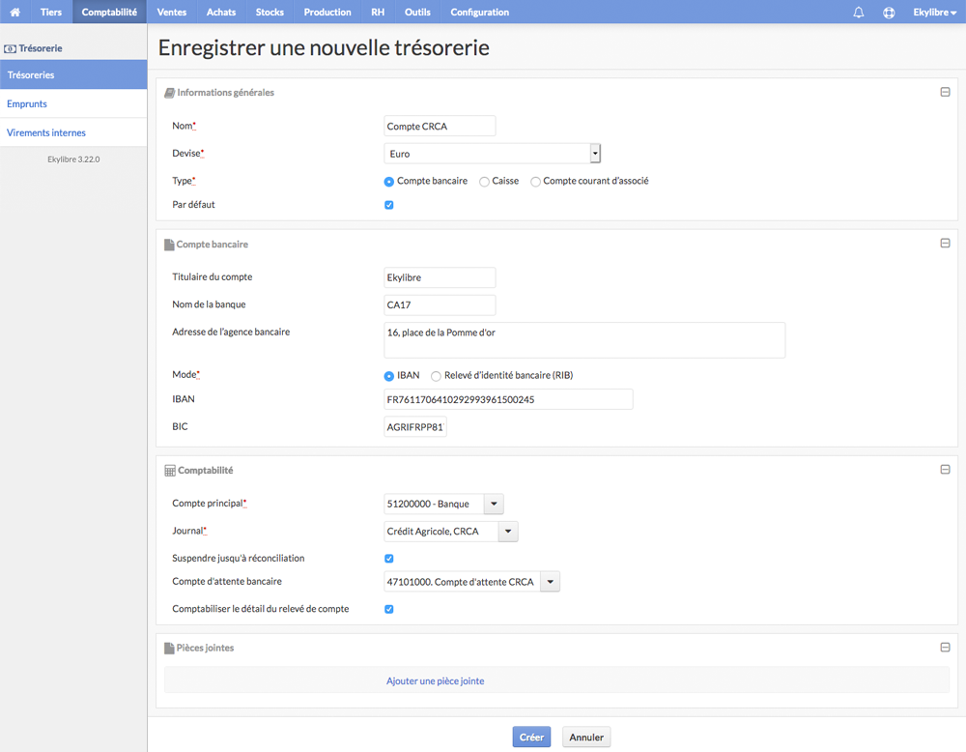Open the Stocks menu
Image resolution: width=966 pixels, height=752 pixels.
tap(270, 12)
